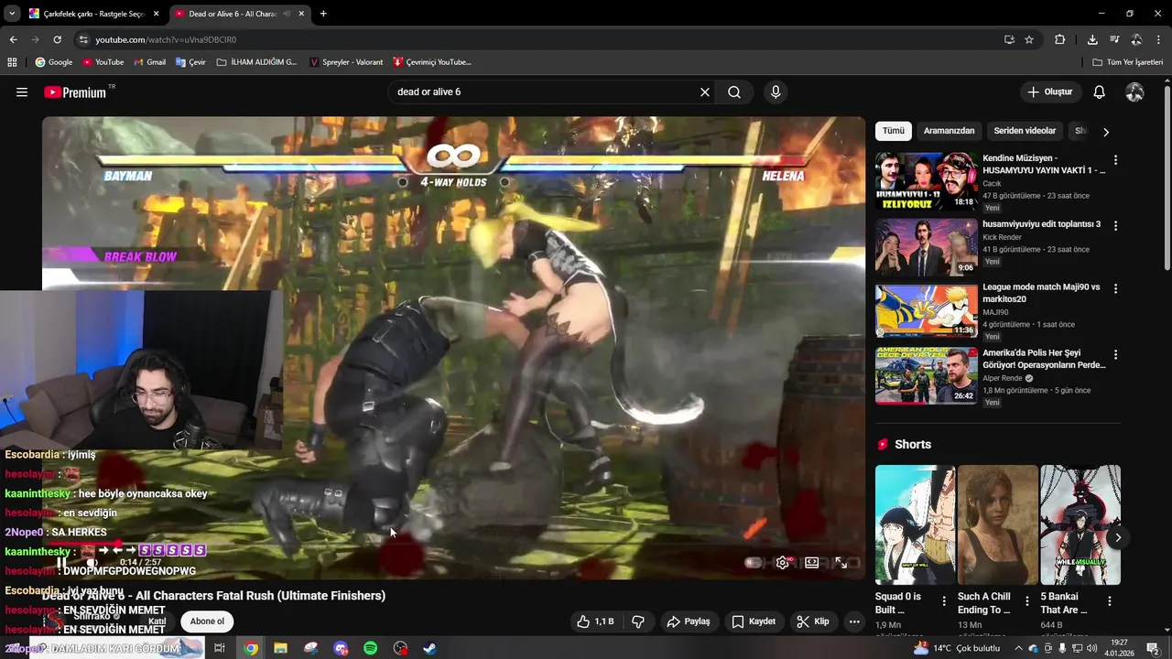Save video with the Kaydet button
1172x659 pixels.
(x=754, y=621)
